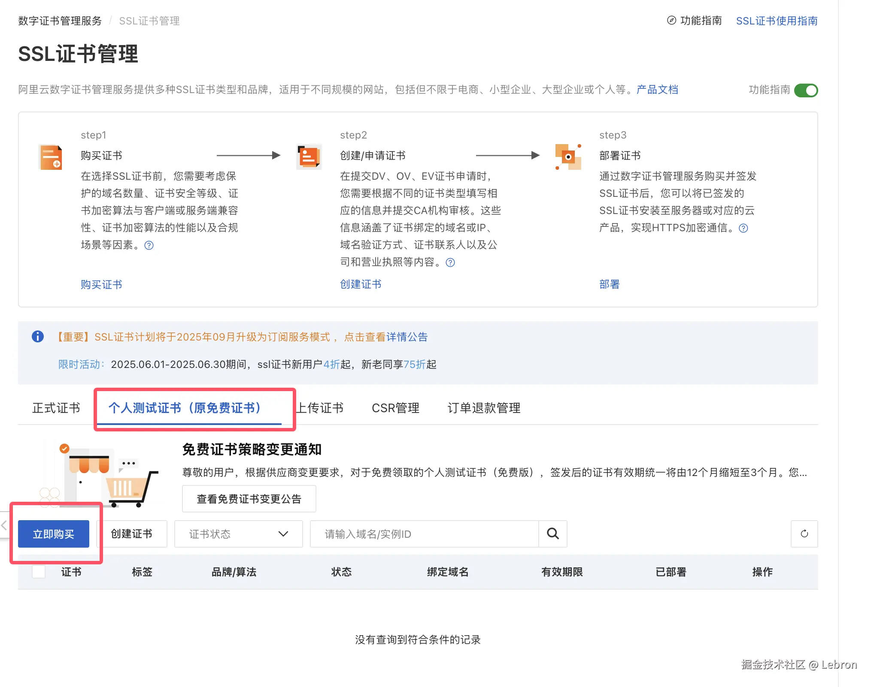Click the step1 购买证书 document icon

pos(51,157)
